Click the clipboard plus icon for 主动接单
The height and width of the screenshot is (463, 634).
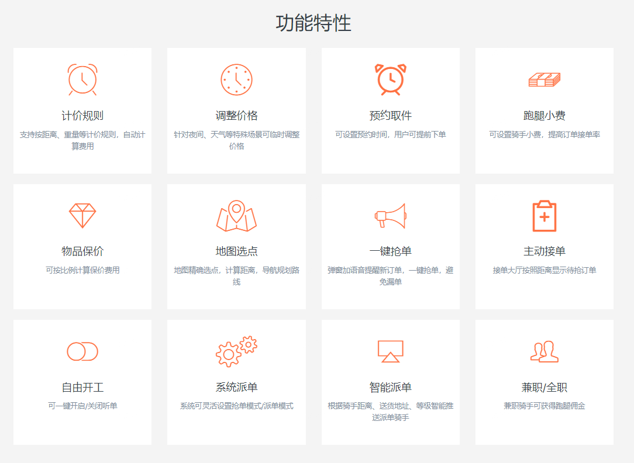(544, 216)
